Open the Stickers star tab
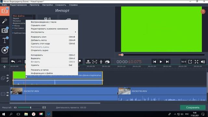 click(5, 50)
